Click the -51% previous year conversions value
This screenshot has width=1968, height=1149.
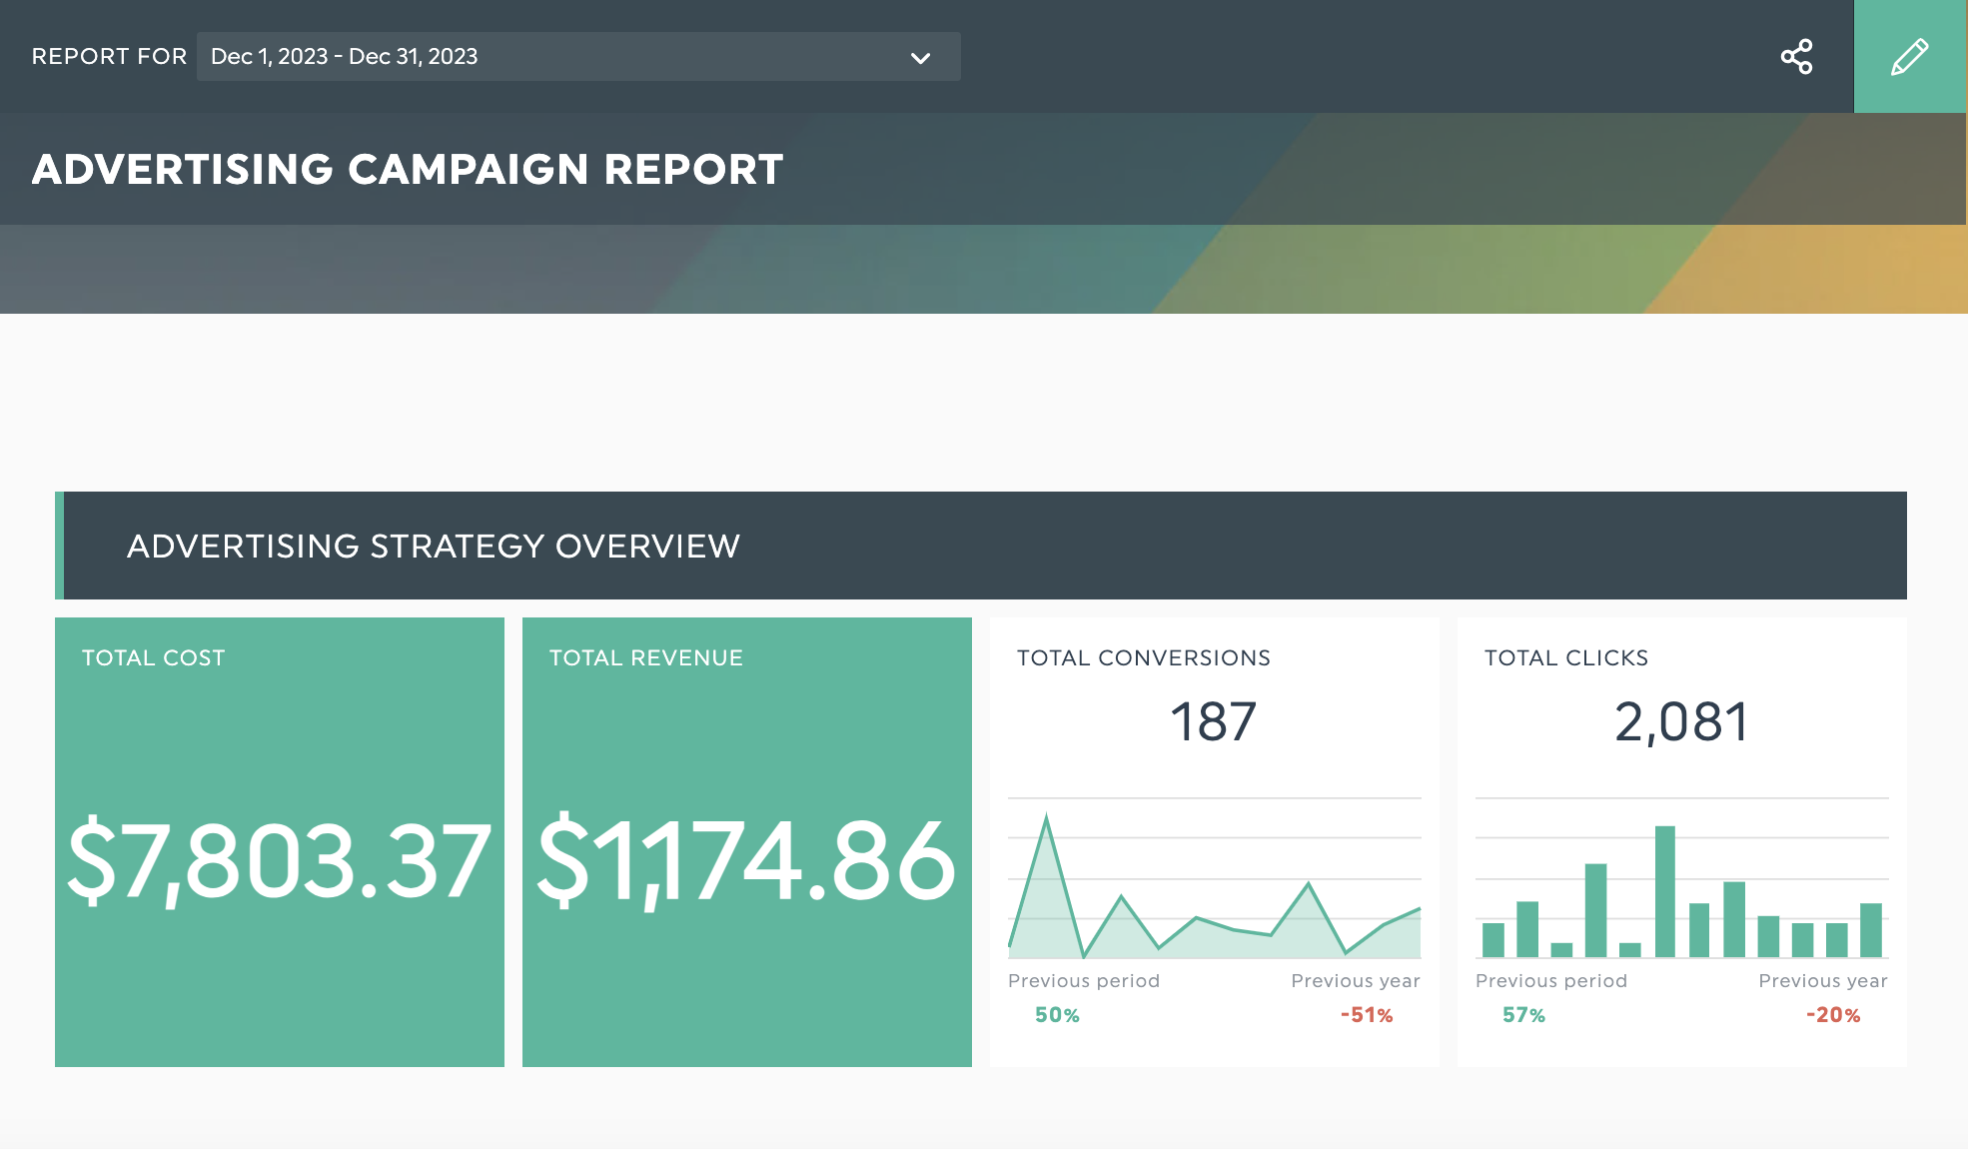click(1367, 1015)
